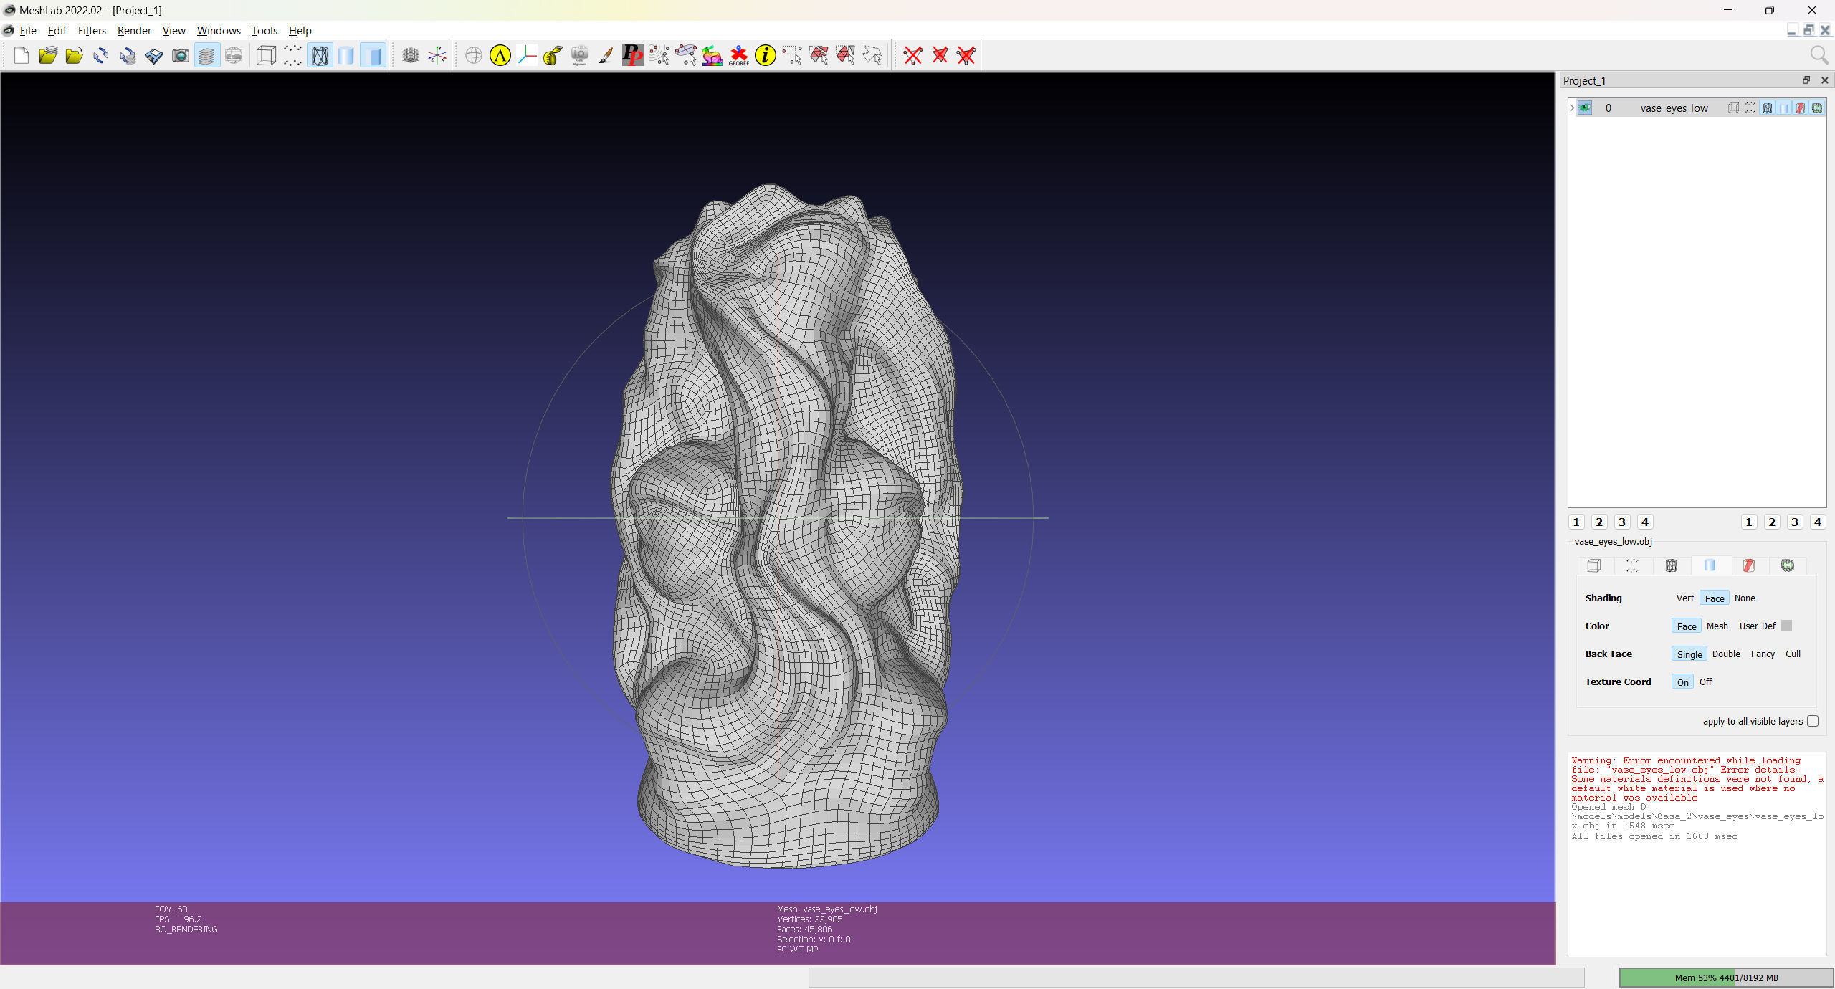
Task: Open the Filters menu
Action: tap(92, 30)
